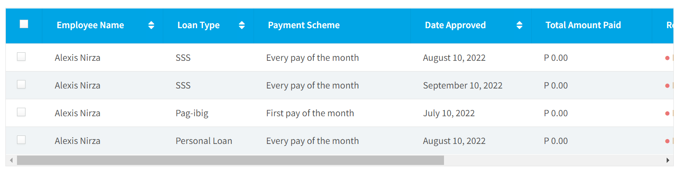Click red status dot on Pag-ibig row
The height and width of the screenshot is (173, 685).
pyautogui.click(x=667, y=113)
